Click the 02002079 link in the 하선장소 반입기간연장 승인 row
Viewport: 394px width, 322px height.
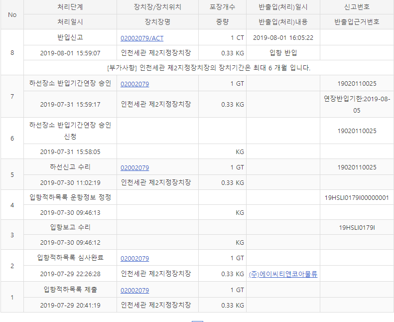pyautogui.click(x=134, y=84)
